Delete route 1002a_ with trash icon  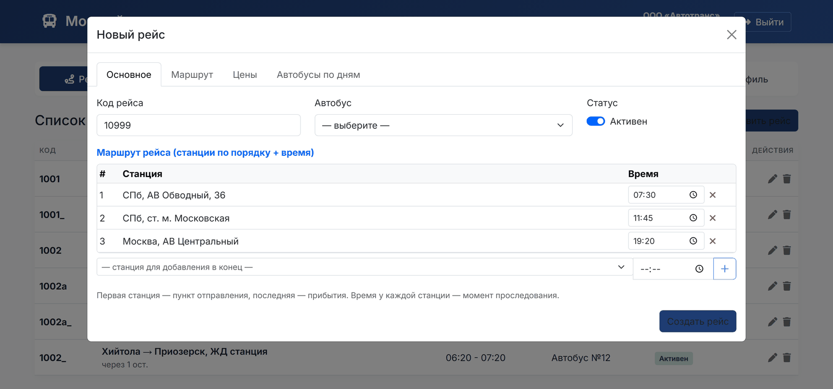(787, 322)
